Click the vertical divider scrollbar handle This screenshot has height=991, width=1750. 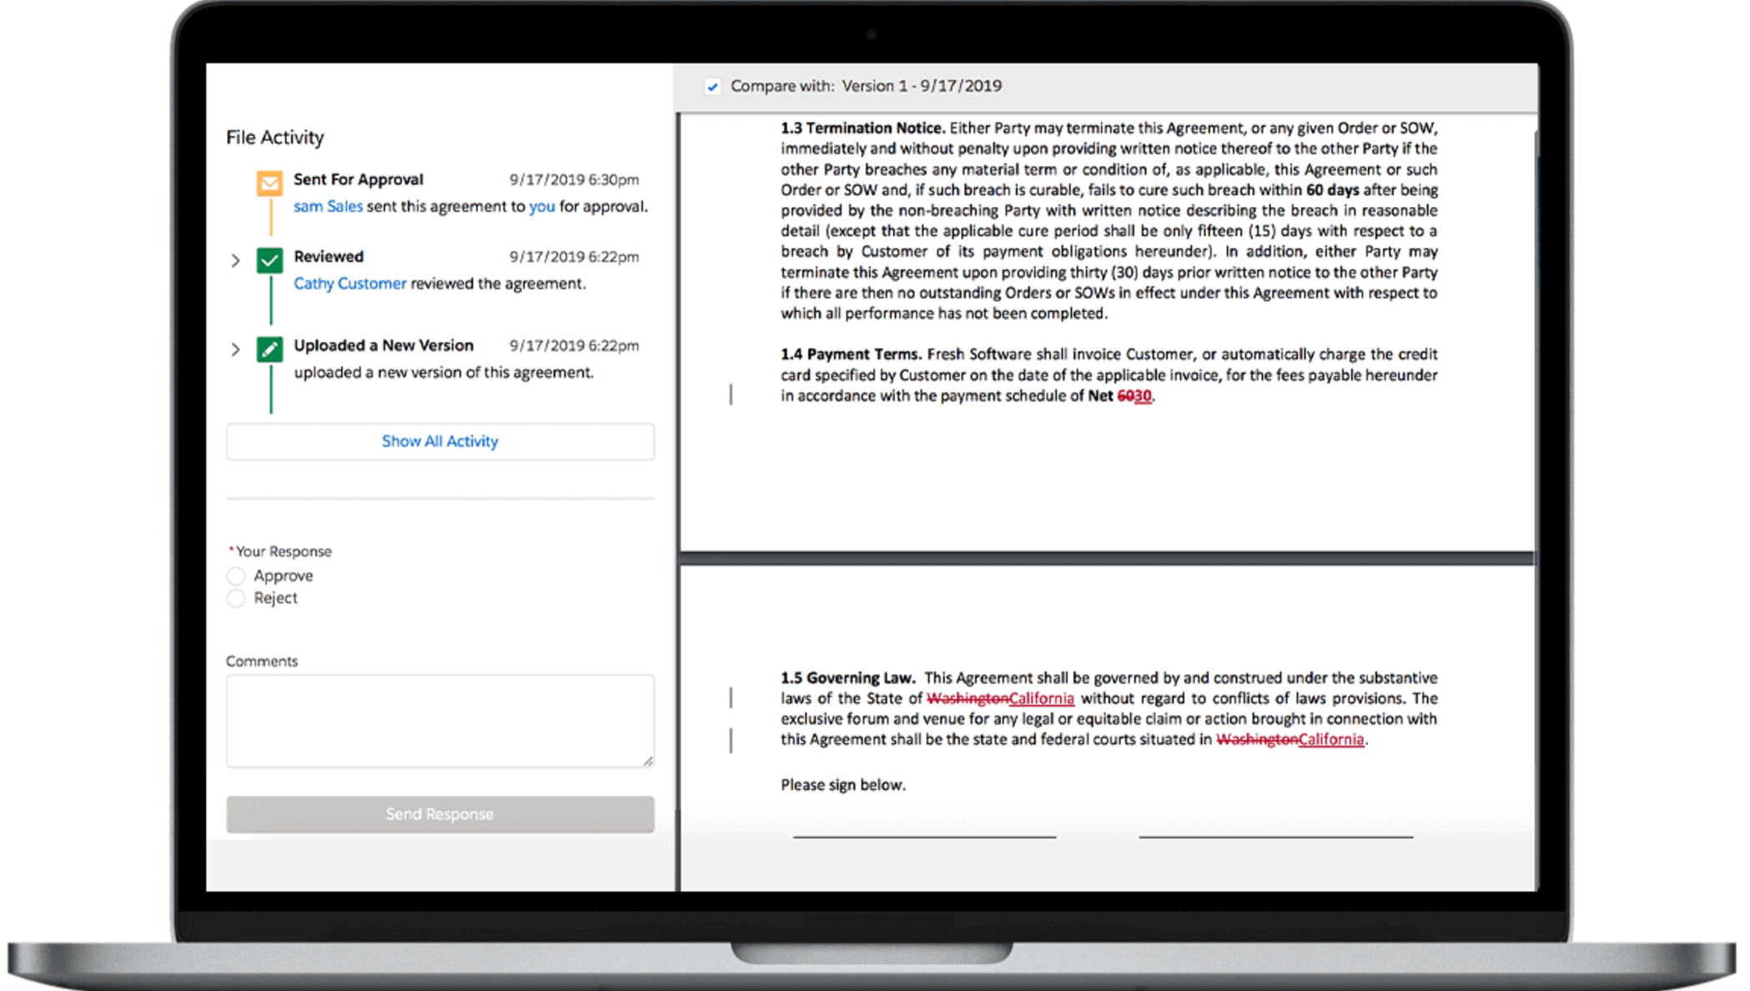tap(731, 395)
